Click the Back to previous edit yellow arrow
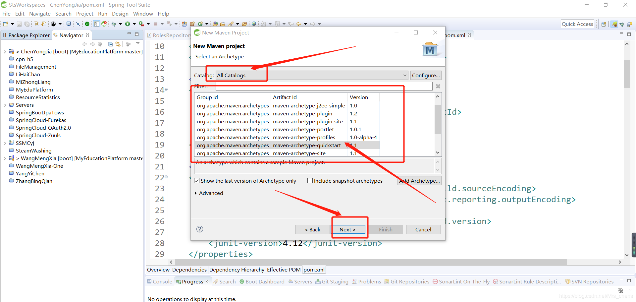This screenshot has width=636, height=302. 299,24
